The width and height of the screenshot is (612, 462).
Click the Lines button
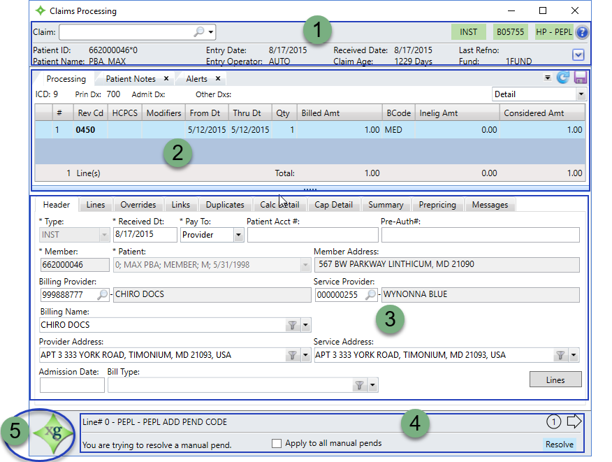[555, 380]
